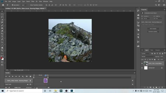Select the Clone Stamp tool

(2, 28)
